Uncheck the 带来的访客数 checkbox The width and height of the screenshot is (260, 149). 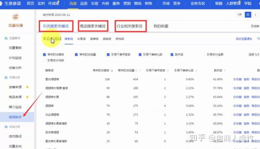coord(44,54)
